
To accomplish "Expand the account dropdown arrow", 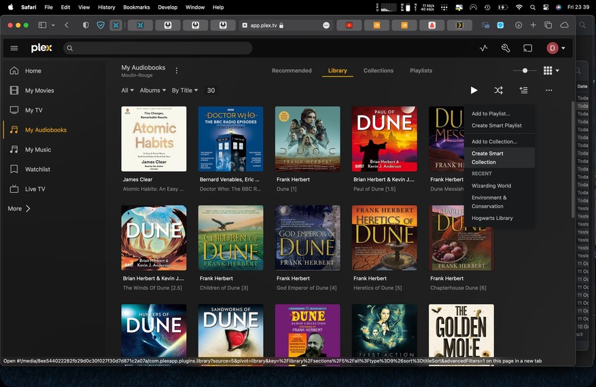I will 563,48.
